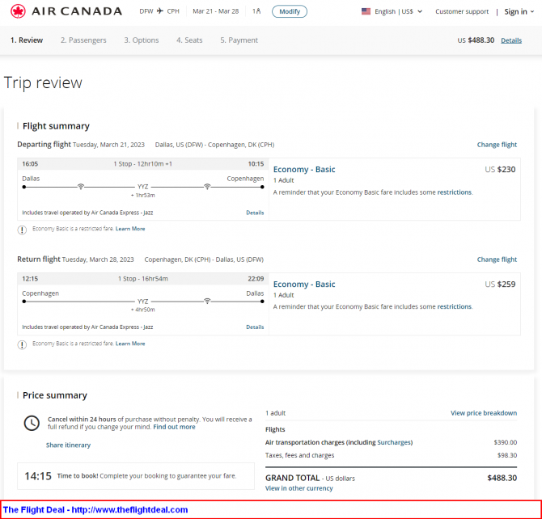
Task: Click Share itinerary
Action: [x=68, y=445]
